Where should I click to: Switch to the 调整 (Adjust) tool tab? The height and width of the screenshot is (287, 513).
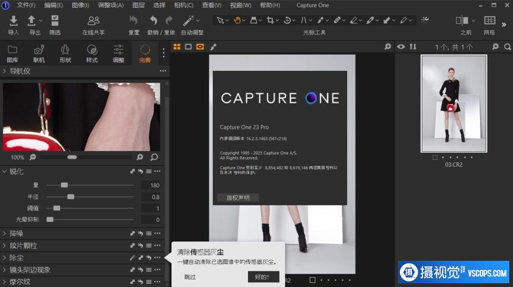tap(118, 54)
